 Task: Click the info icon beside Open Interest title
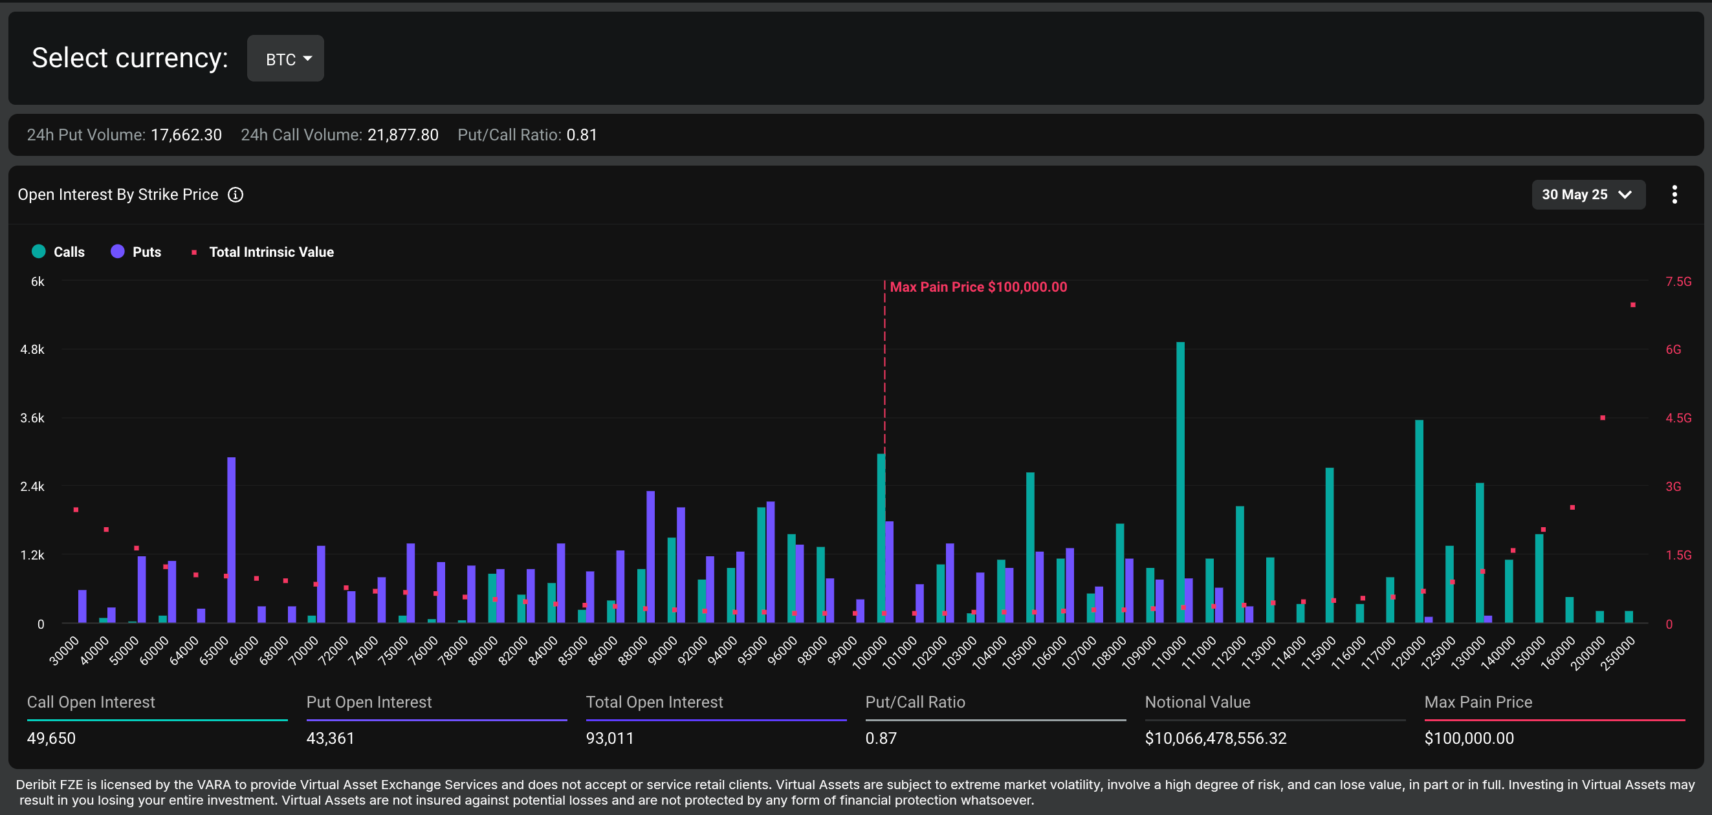(x=236, y=195)
